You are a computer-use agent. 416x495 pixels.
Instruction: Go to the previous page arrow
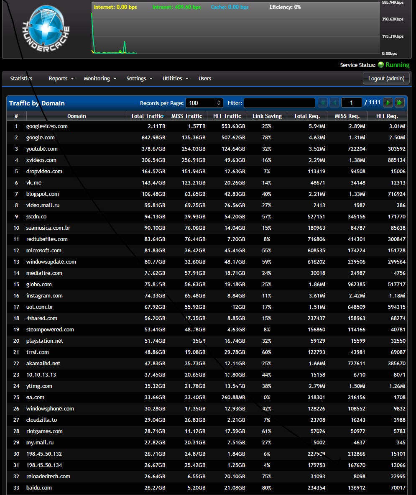(334, 103)
